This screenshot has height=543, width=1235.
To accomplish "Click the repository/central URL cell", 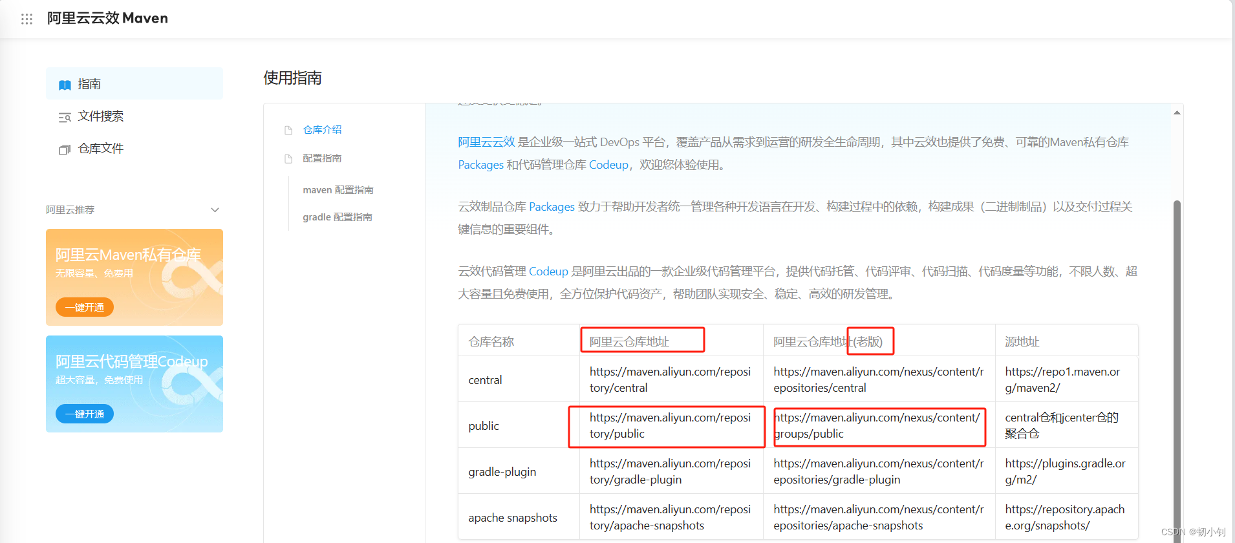I will tap(670, 380).
